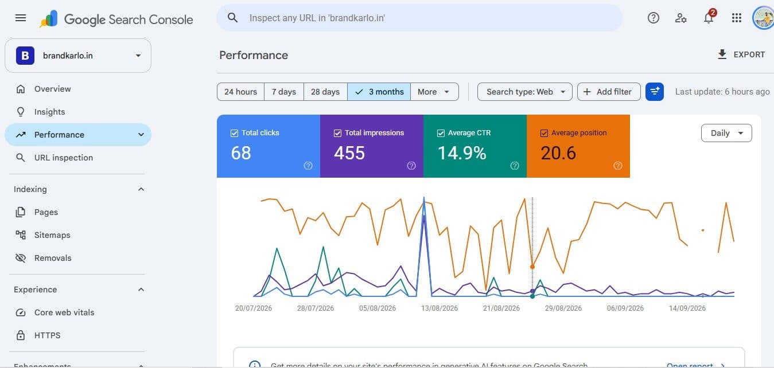Click the Insights lightbulb icon
The width and height of the screenshot is (774, 368).
pyautogui.click(x=21, y=112)
